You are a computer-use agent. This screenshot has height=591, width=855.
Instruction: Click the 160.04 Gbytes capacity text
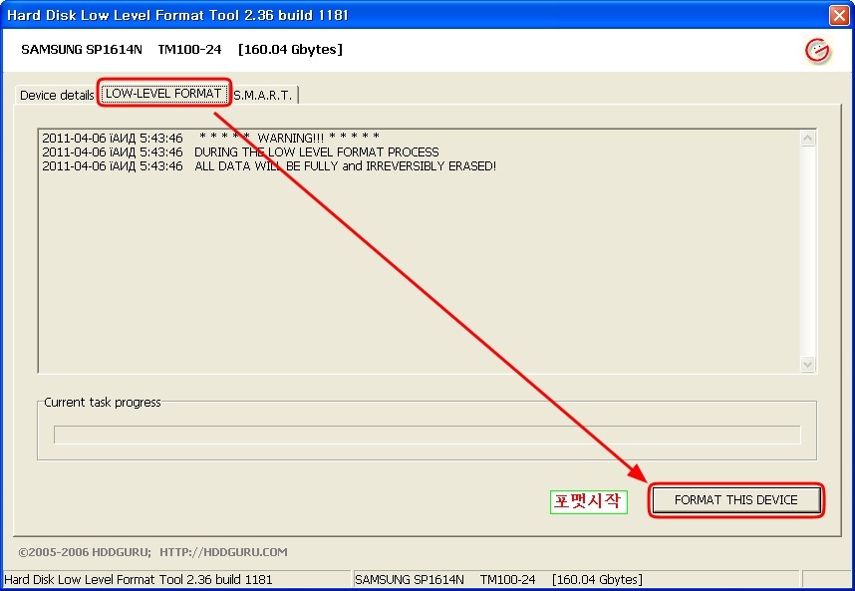[289, 49]
